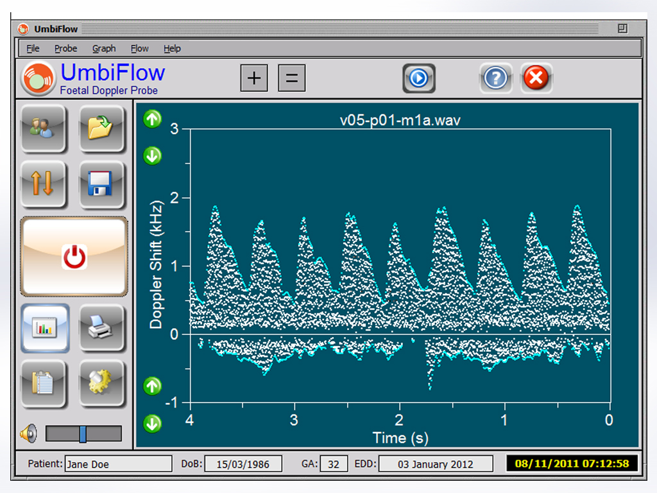
Task: Click the orange up-down arrows icon
Action: (43, 184)
